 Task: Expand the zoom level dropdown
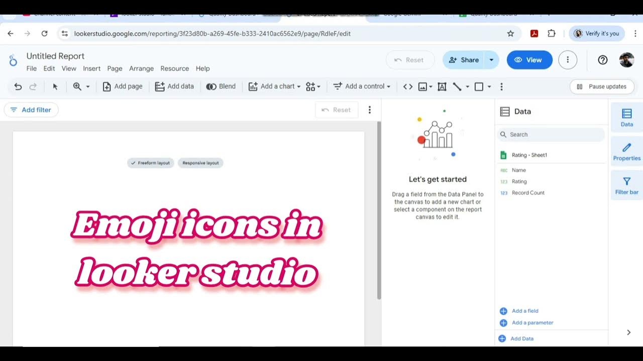click(x=87, y=86)
